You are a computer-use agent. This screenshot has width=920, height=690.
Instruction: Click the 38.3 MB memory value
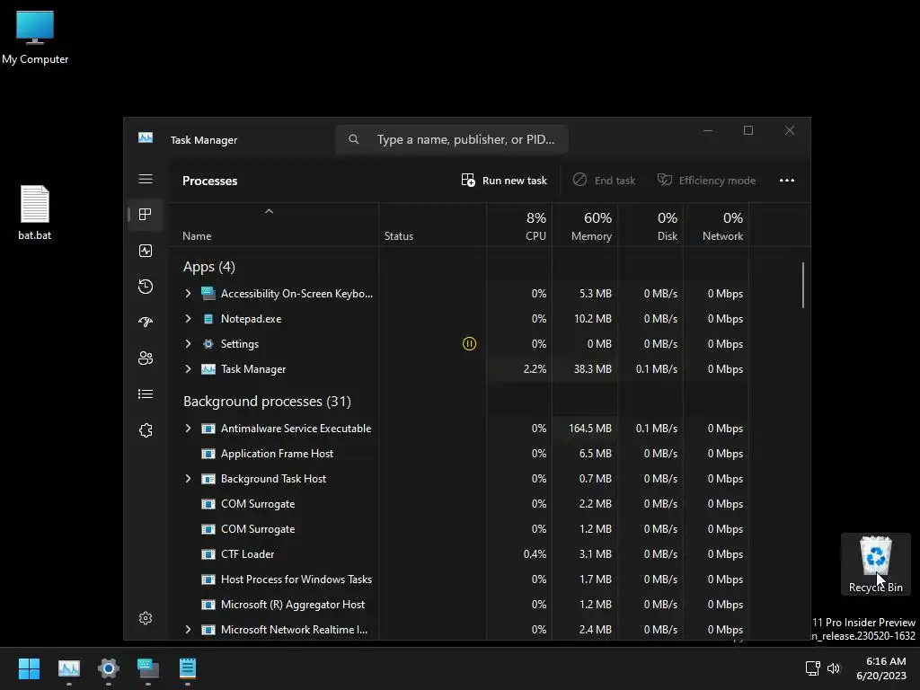593,369
